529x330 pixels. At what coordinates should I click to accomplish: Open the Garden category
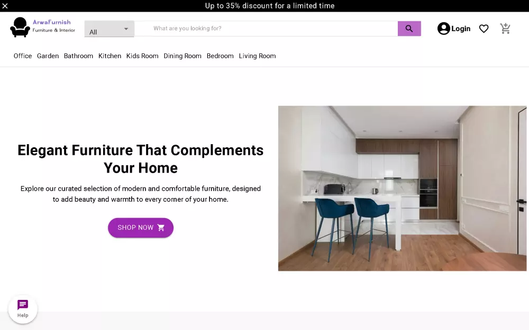(48, 56)
